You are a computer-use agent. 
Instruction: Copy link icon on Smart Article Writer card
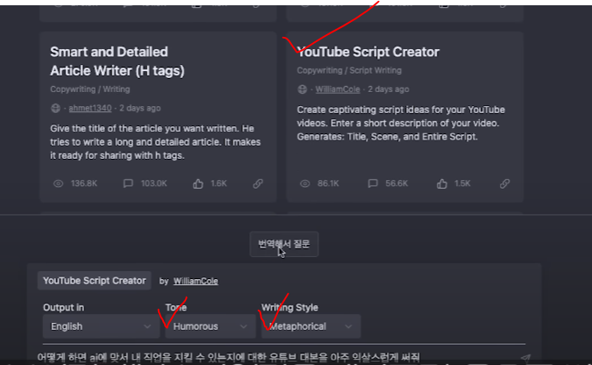[x=258, y=183]
